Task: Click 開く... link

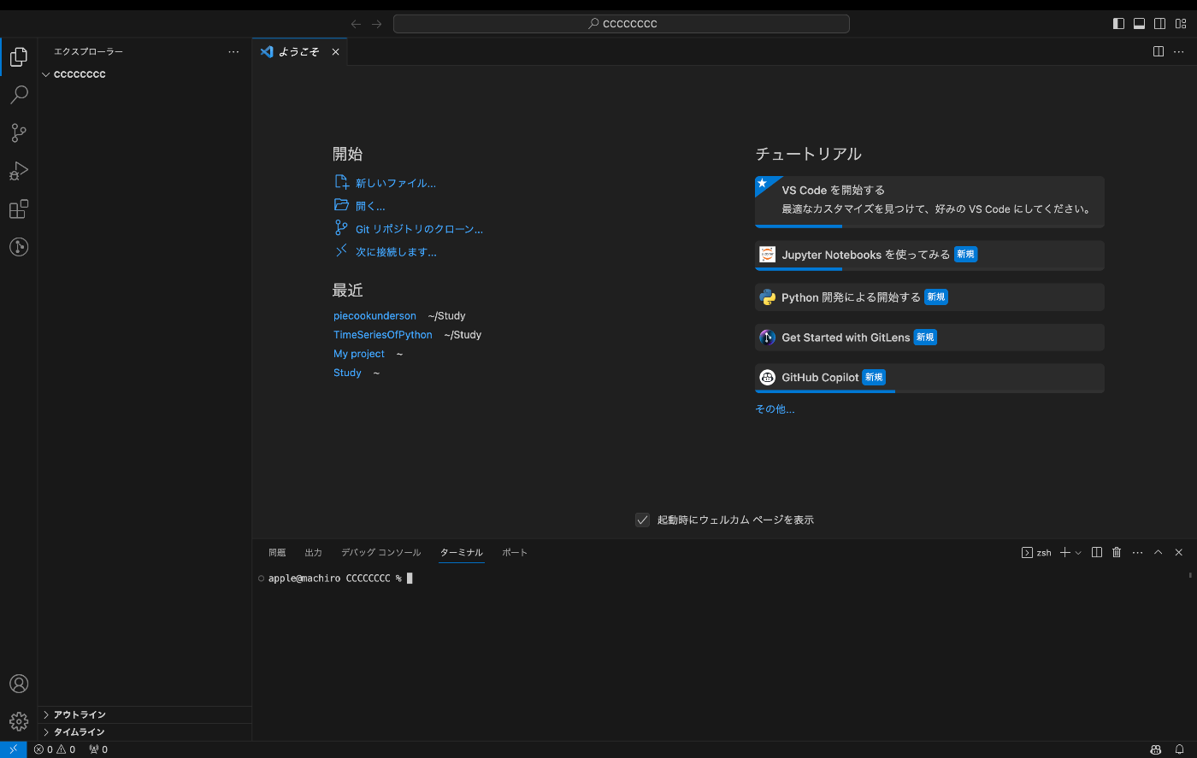Action: pos(370,206)
